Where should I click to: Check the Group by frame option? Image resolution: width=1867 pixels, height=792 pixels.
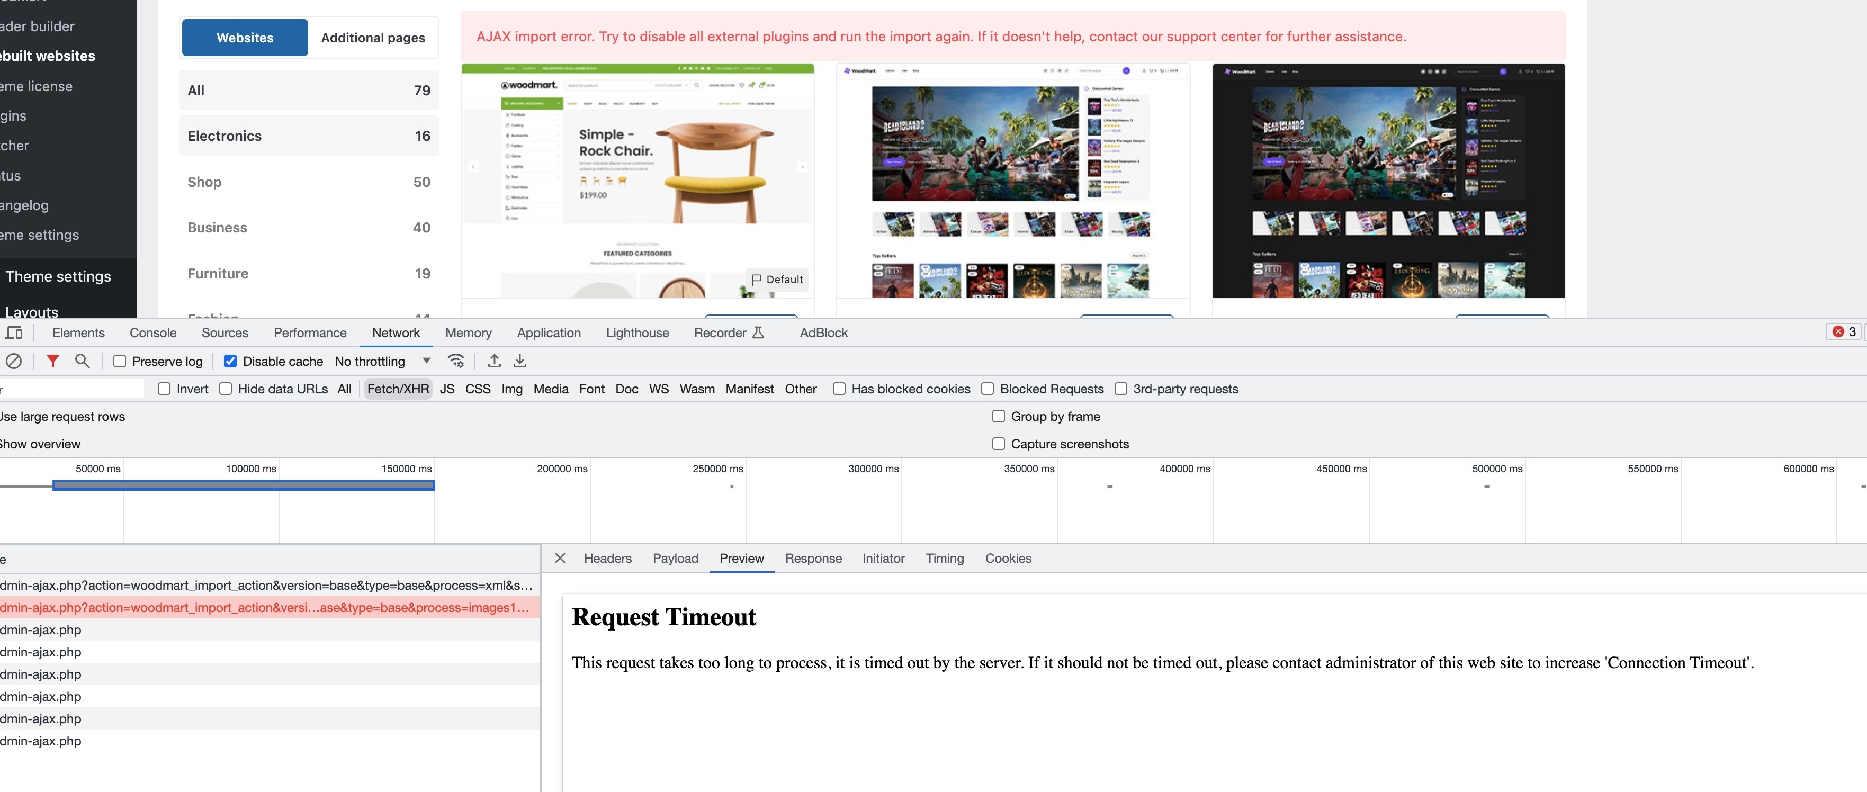(x=999, y=416)
